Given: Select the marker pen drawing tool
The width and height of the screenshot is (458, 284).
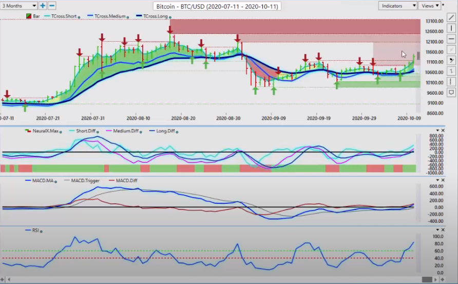Looking at the screenshot, I should pos(451,60).
